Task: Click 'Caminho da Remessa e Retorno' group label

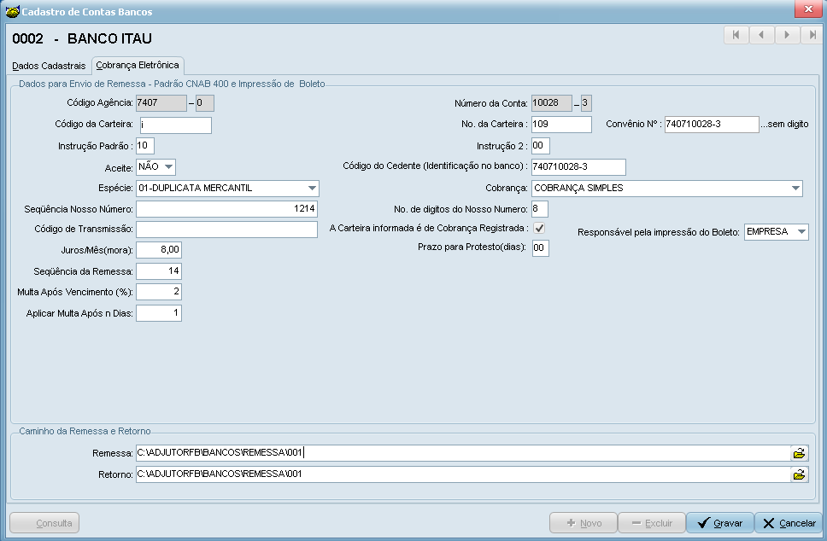Action: [85, 431]
